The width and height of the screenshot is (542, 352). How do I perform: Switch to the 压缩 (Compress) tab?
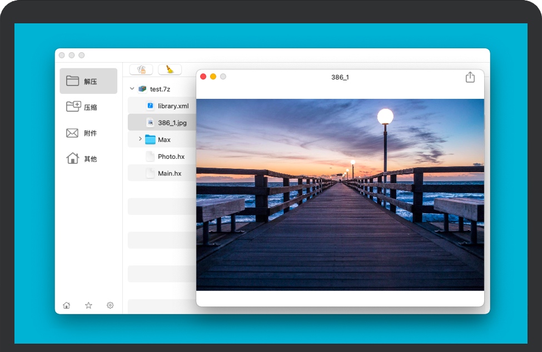[88, 107]
